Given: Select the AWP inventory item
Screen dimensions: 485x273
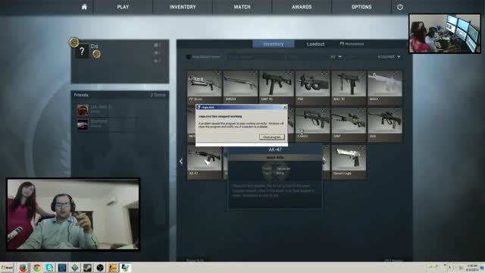Looking at the screenshot, I should pos(349,124).
